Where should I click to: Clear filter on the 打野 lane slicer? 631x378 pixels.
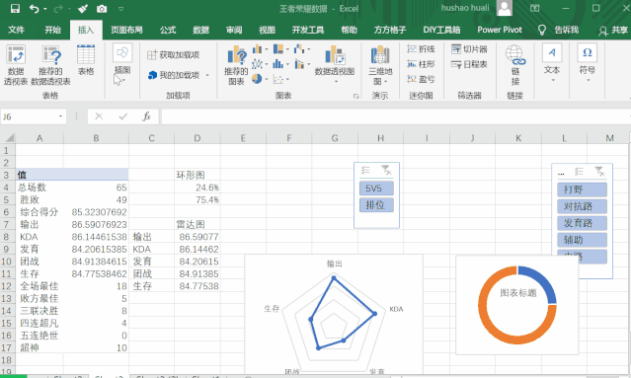click(x=600, y=172)
